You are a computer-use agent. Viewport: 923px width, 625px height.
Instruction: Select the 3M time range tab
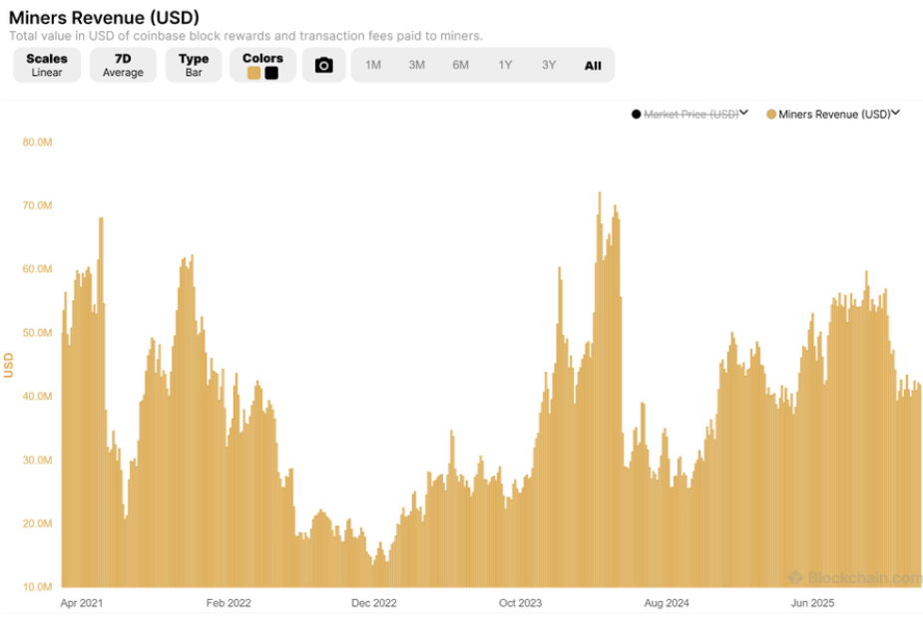point(417,64)
